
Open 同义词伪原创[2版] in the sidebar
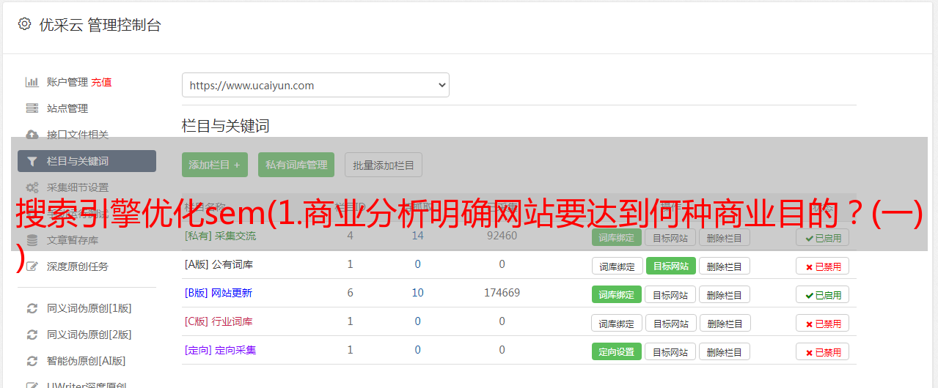point(89,335)
